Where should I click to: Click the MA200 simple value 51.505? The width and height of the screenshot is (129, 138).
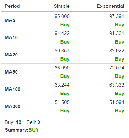coord(62,102)
